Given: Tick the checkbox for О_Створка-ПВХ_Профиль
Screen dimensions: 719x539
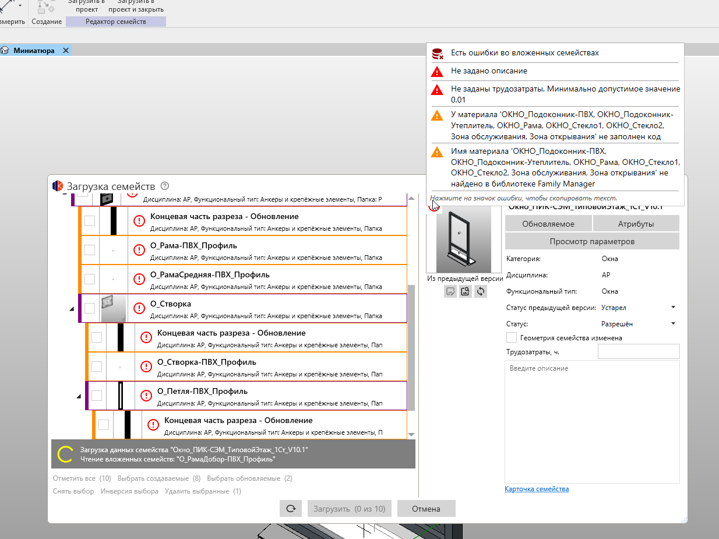Looking at the screenshot, I should point(97,367).
